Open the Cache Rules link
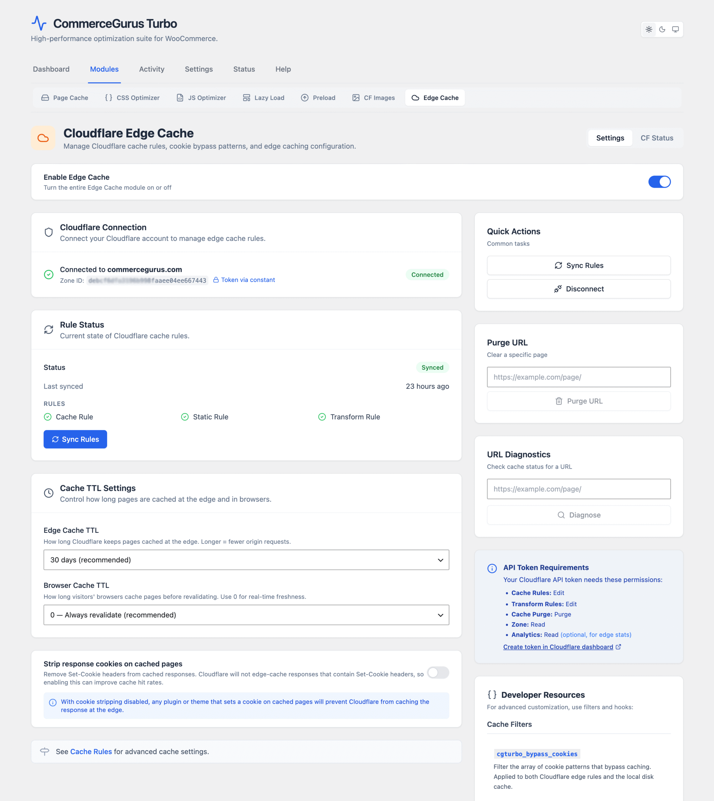714x801 pixels. coord(91,752)
